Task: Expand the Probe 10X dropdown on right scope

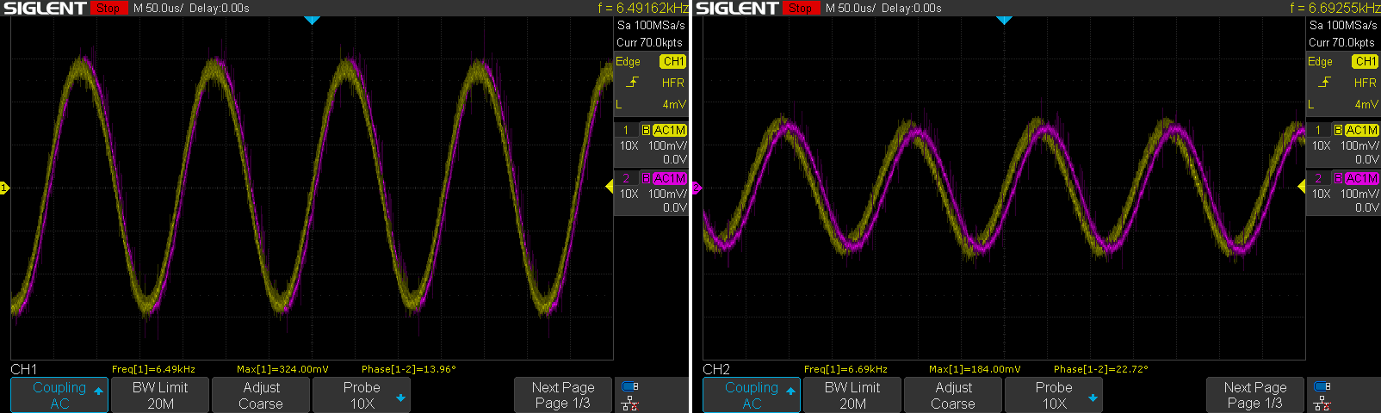Action: (x=1054, y=395)
